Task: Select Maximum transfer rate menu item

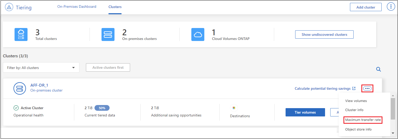Action: (363, 120)
